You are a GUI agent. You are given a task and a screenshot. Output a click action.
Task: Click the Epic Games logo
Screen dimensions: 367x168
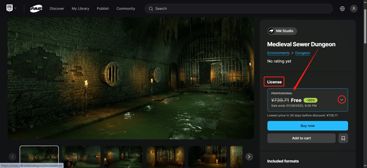(9, 8)
